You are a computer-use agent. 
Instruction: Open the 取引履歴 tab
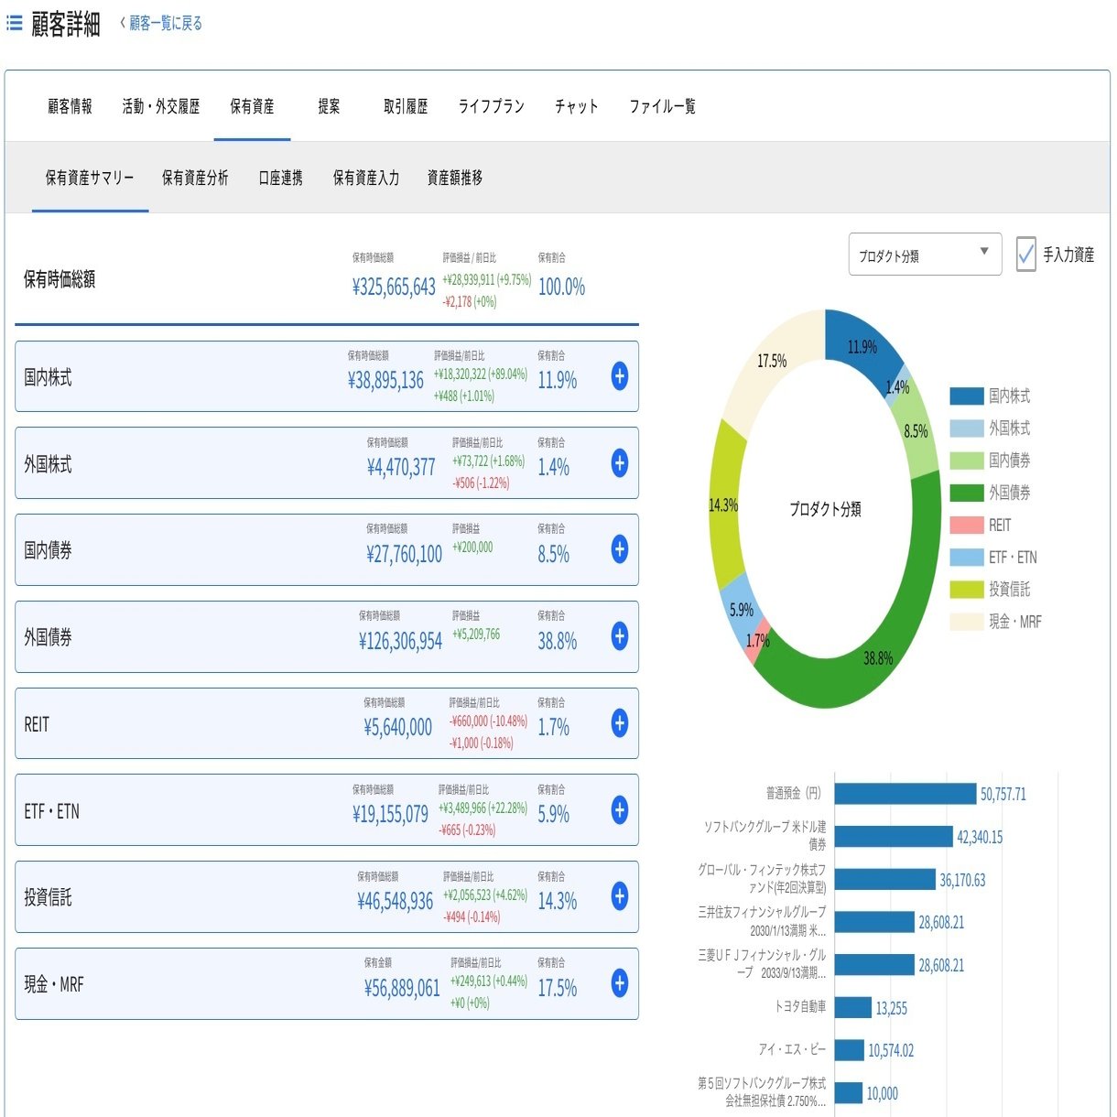coord(406,106)
